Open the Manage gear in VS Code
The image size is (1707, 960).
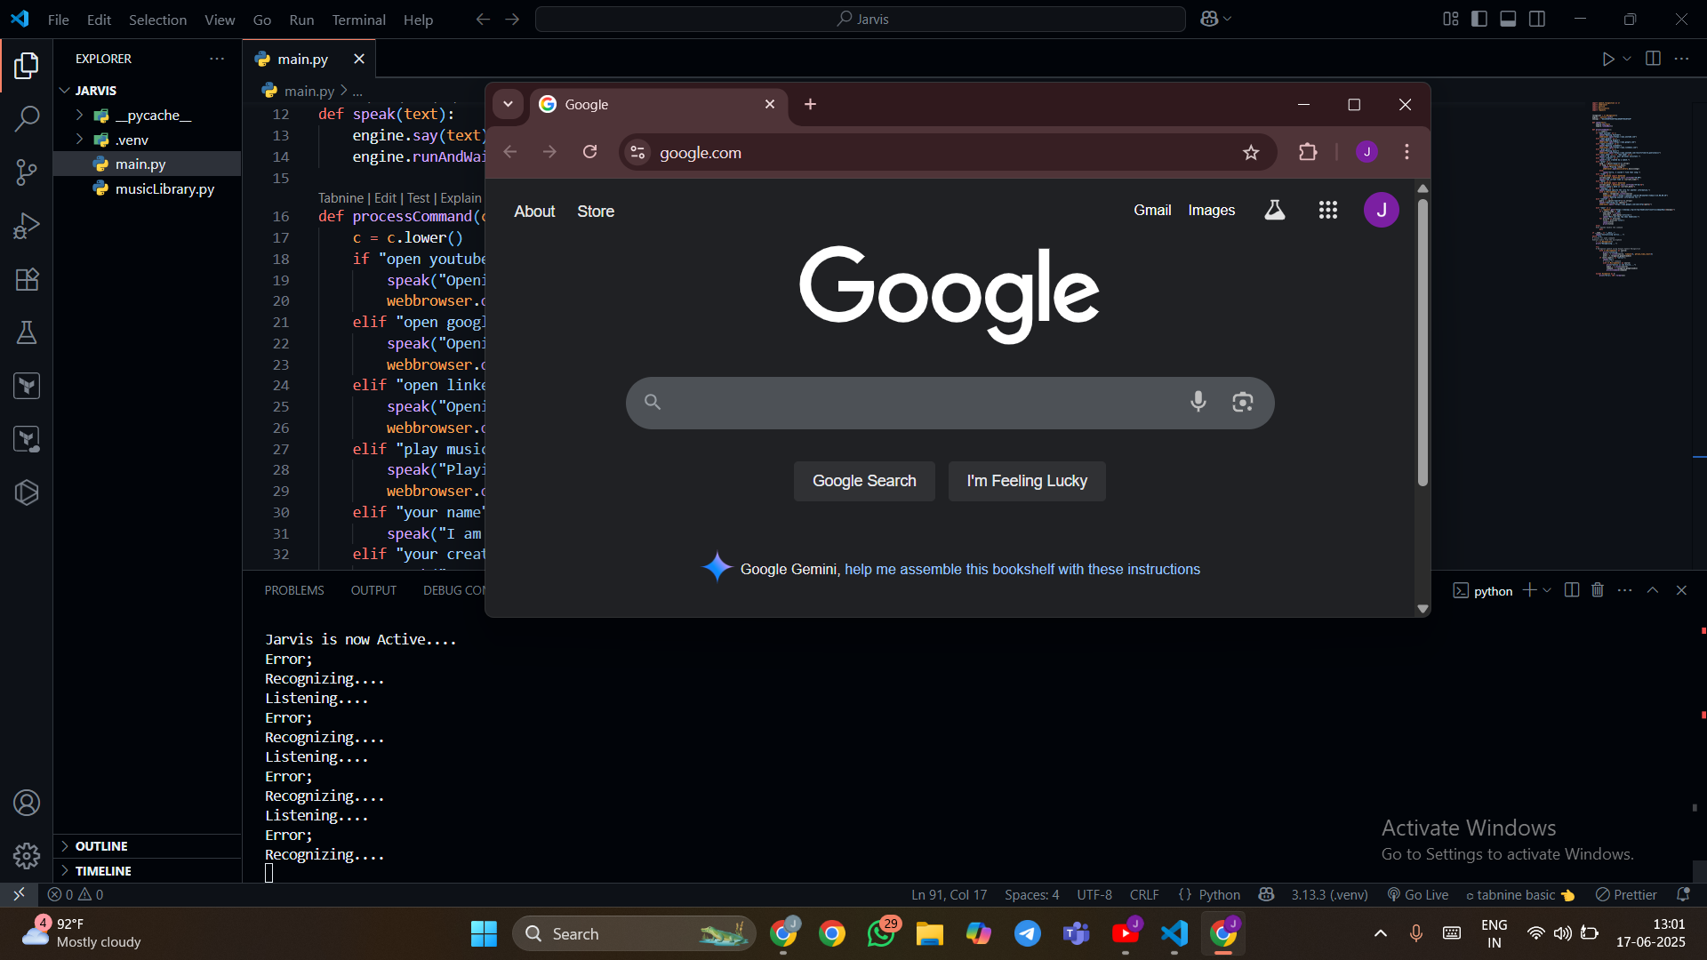tap(27, 855)
